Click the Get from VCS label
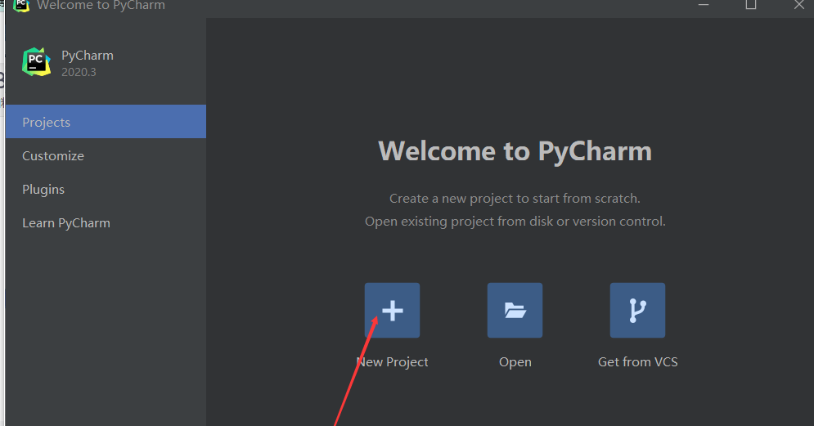814x426 pixels. 637,361
